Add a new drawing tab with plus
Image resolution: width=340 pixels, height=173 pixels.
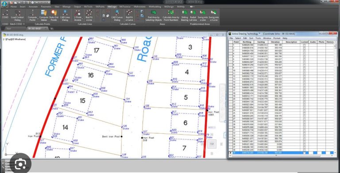point(52,29)
